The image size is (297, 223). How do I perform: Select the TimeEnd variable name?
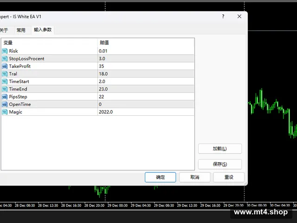(18, 89)
